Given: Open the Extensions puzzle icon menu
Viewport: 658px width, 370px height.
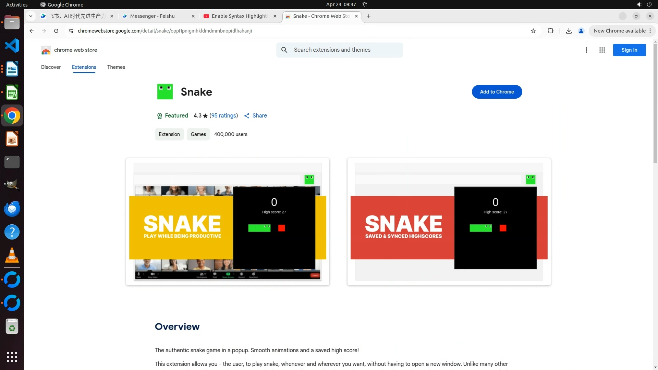Looking at the screenshot, I should point(550,31).
